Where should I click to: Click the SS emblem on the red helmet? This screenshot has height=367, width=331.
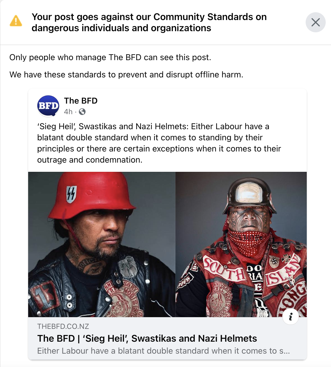coord(71,194)
